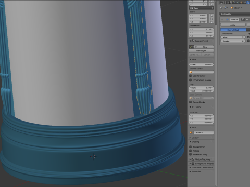Viewport: 250px width, 187px height.
Task: Click the grease pencil datablock icon
Action: (191, 47)
